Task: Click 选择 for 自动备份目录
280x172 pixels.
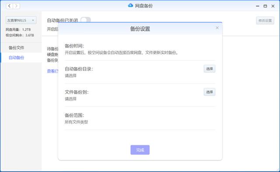Action: pyautogui.click(x=210, y=69)
